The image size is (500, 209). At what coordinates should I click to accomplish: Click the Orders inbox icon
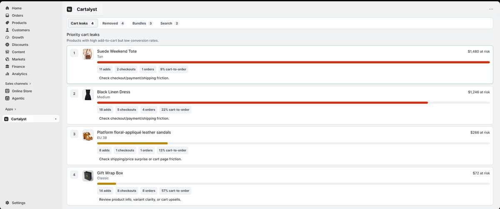(x=7, y=15)
